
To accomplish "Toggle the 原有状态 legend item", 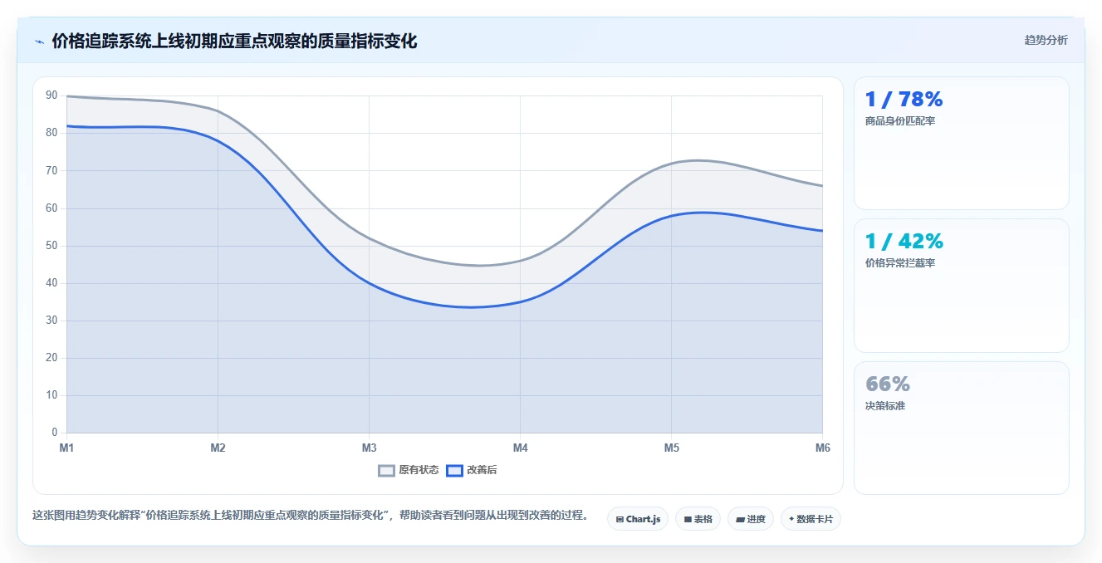I will tap(409, 470).
